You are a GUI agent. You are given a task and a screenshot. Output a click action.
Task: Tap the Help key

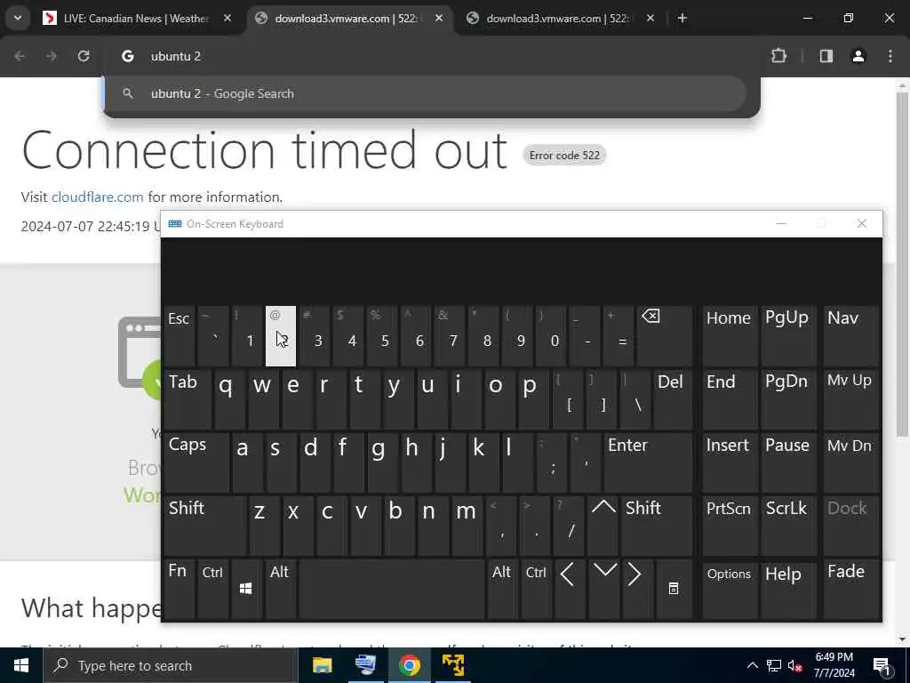(x=789, y=589)
